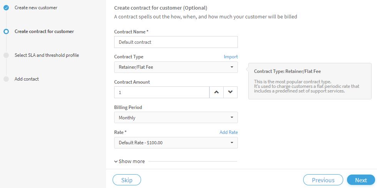The width and height of the screenshot is (377, 188).
Task: Select the Select SLA and threshold profile step
Action: coord(47,55)
